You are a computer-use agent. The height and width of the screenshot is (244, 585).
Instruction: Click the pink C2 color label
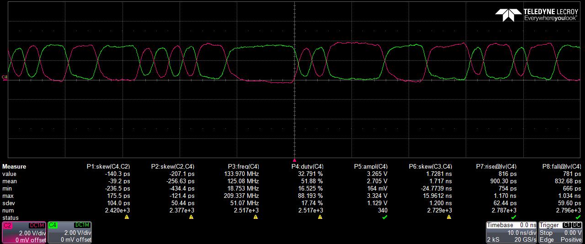pyautogui.click(x=8, y=225)
